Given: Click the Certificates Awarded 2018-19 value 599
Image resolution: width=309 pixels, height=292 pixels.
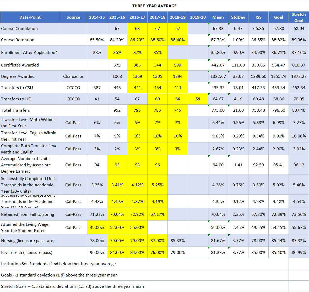Looking at the screenshot, I should [177, 65].
